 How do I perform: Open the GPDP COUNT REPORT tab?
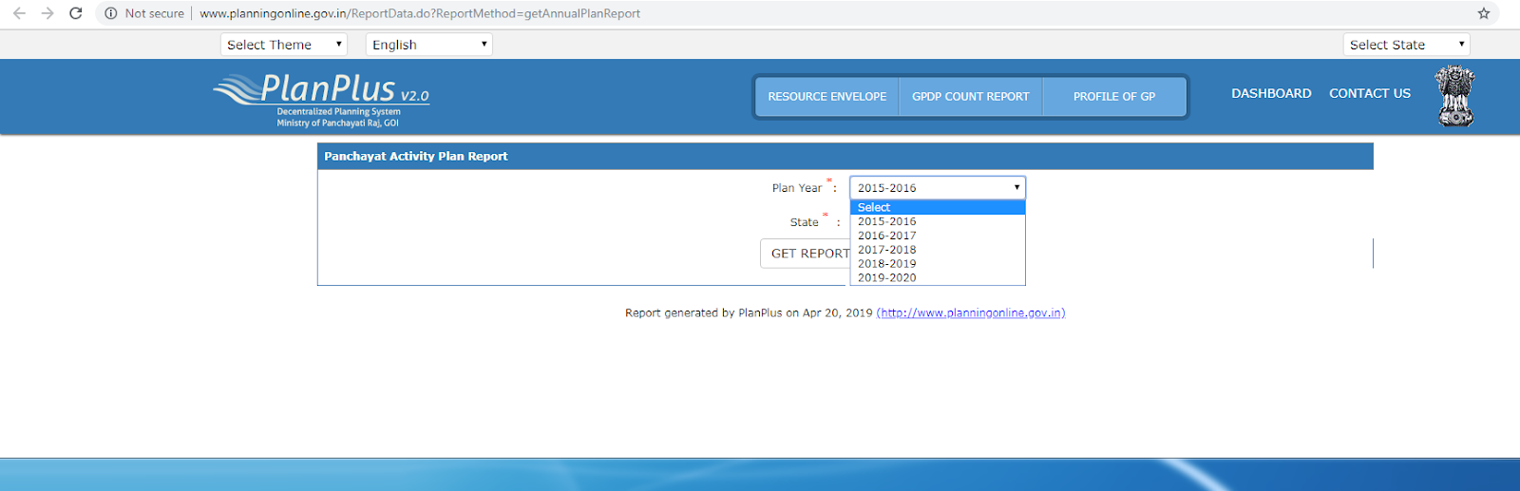point(971,97)
